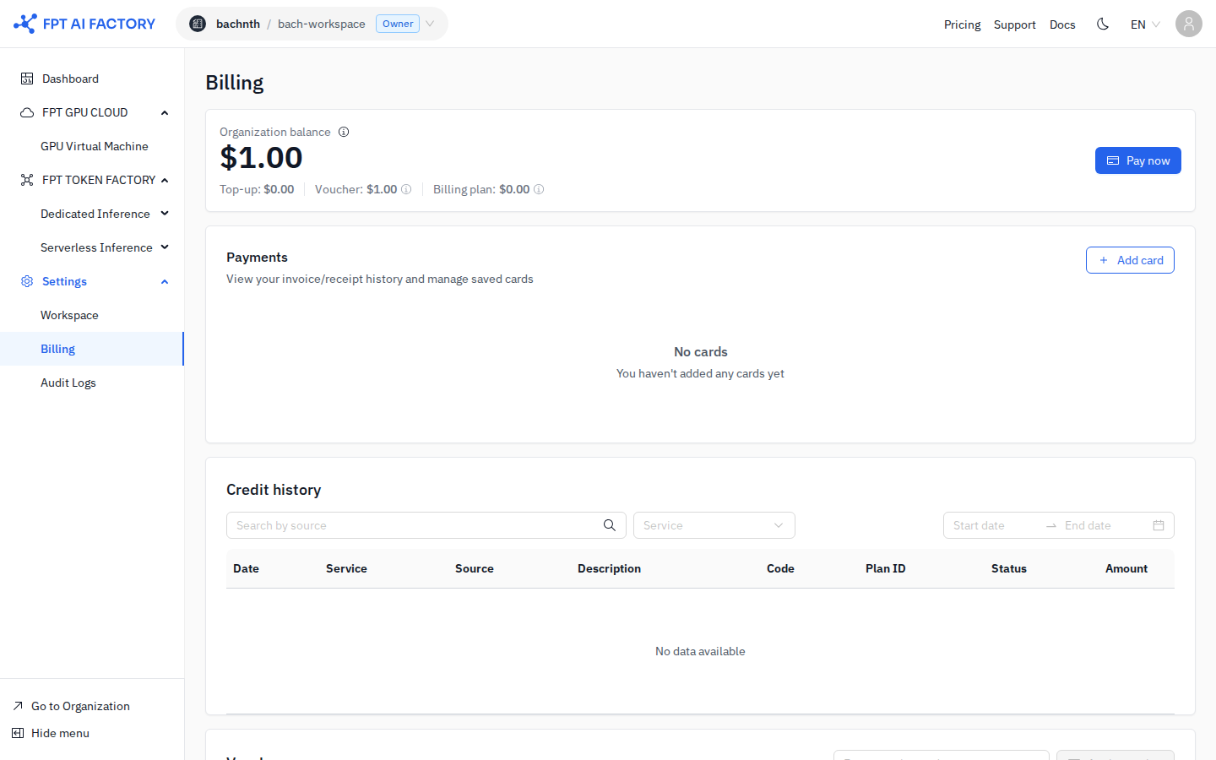The image size is (1216, 760).
Task: Collapse the Settings section chevron
Action: click(165, 281)
